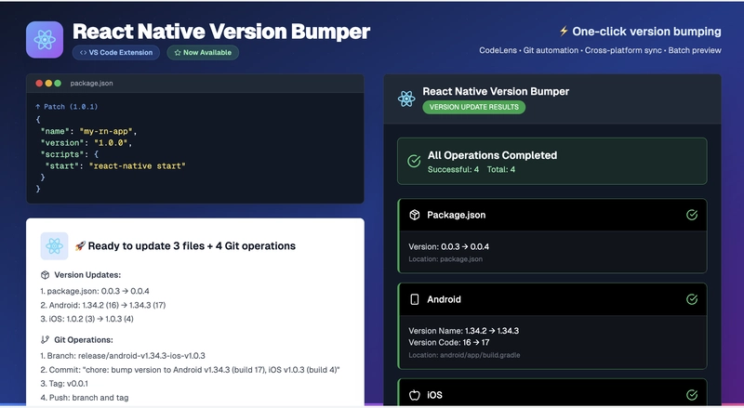Click the Location: android/app/build.gradle text
The width and height of the screenshot is (744, 408).
tap(464, 355)
